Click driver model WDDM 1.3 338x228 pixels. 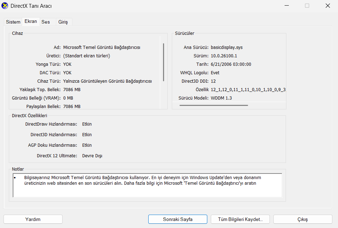click(221, 98)
